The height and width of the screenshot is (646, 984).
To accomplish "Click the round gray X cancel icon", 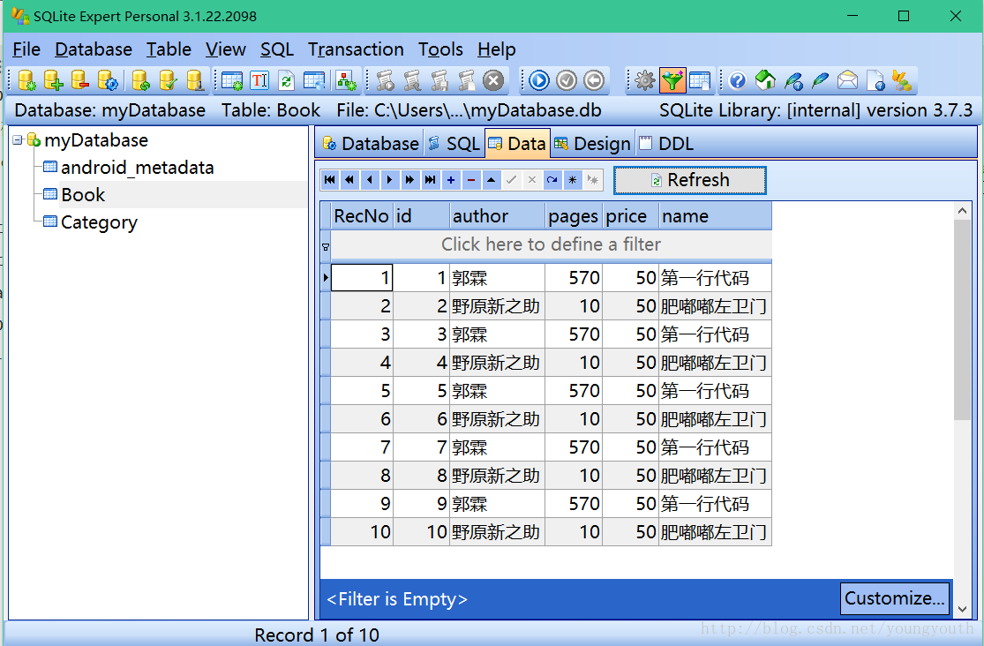I will (x=493, y=80).
